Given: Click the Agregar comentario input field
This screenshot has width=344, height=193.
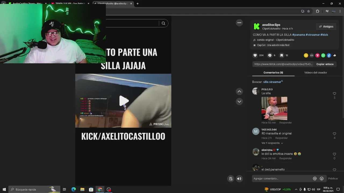Looking at the screenshot, I should [x=282, y=179].
